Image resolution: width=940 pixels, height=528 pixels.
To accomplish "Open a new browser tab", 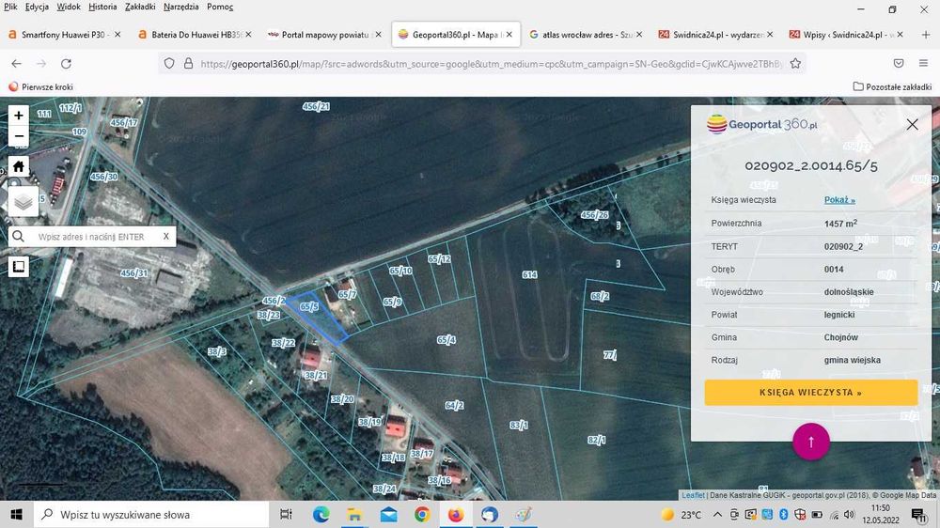I will (926, 35).
